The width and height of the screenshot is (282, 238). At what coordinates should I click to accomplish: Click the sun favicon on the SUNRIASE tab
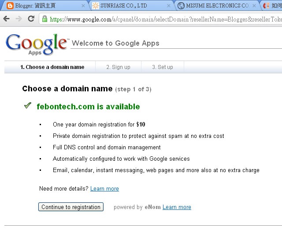[95, 6]
